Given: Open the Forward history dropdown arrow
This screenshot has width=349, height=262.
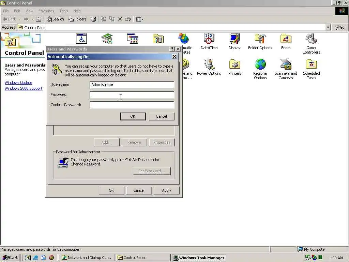Looking at the screenshot, I should pos(32,19).
